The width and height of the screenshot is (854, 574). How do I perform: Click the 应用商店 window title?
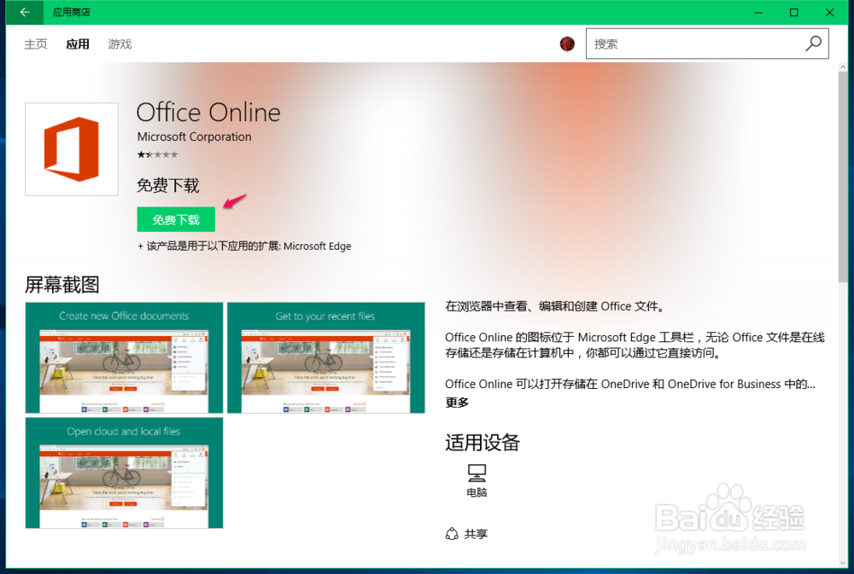(x=72, y=12)
